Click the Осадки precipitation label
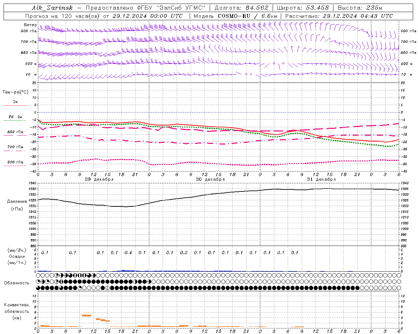The height and width of the screenshot is (334, 418). tap(17, 256)
